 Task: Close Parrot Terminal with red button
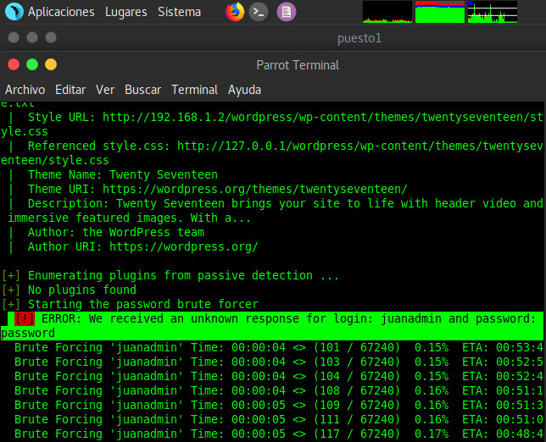tap(14, 64)
